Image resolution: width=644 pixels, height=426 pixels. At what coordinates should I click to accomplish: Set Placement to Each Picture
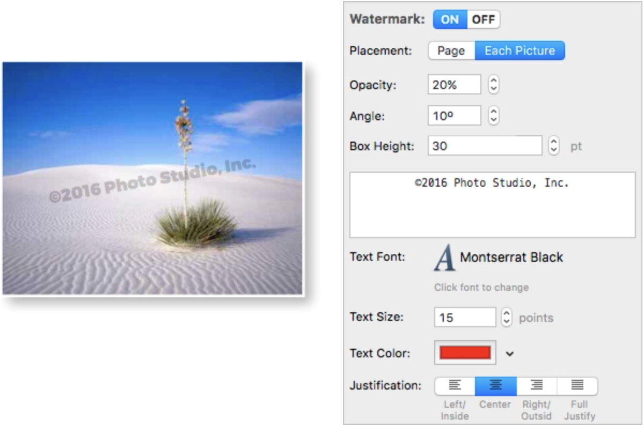[520, 51]
